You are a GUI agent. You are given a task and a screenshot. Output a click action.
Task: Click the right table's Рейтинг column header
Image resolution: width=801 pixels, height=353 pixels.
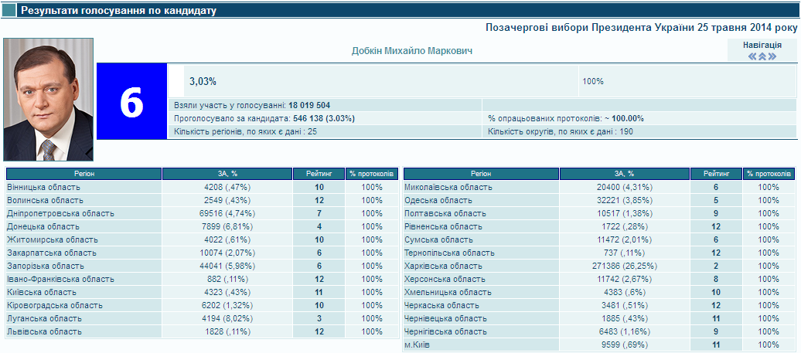(716, 174)
